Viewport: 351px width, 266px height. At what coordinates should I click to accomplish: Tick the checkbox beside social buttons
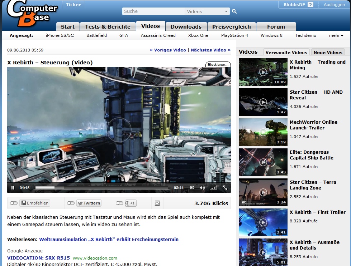157,203
